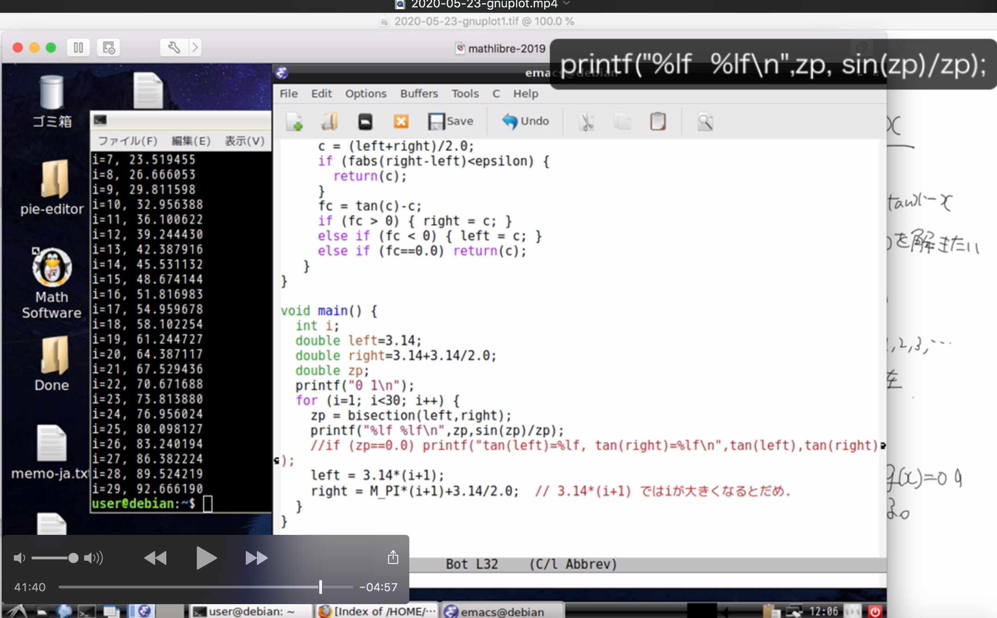The image size is (997, 618).
Task: Open the Help menu in Emacs
Action: point(526,94)
